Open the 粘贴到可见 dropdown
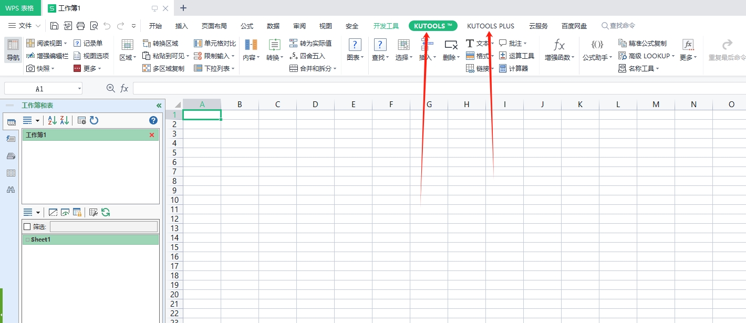The image size is (746, 323). tap(166, 56)
